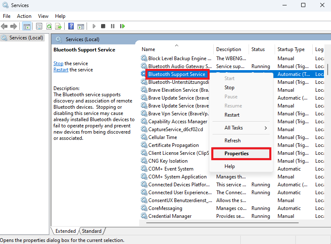Screen dimensions: 331x244
Task: Switch to the Extended tab
Action: point(65,231)
